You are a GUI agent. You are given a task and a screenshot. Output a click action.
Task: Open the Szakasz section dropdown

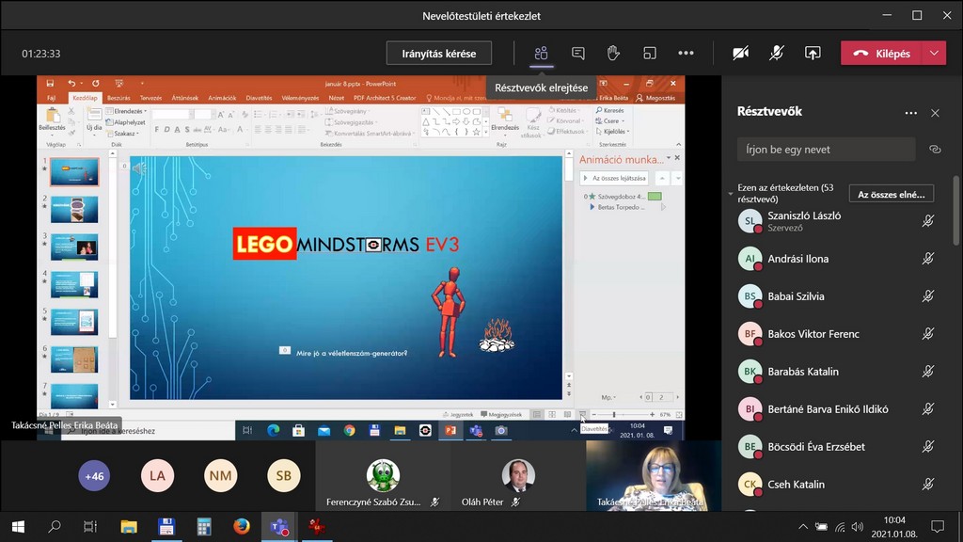[123, 134]
